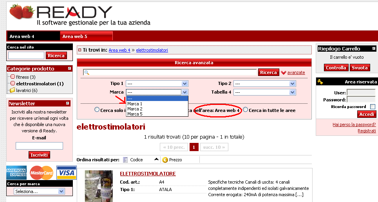Open the Cerca per marca Seleziona dropdown
378x202 pixels.
39,191
